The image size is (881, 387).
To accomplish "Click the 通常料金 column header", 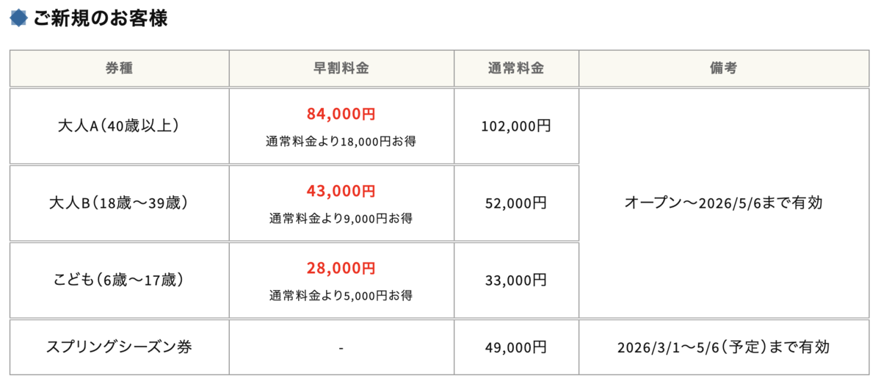I will click(x=516, y=68).
